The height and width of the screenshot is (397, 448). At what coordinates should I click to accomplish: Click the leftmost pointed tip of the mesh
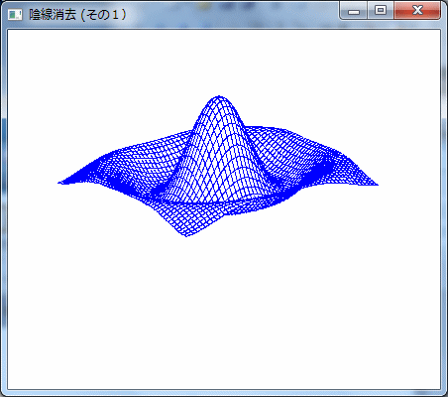click(x=59, y=183)
